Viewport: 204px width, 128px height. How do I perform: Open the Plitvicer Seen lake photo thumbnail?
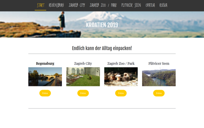(x=159, y=77)
